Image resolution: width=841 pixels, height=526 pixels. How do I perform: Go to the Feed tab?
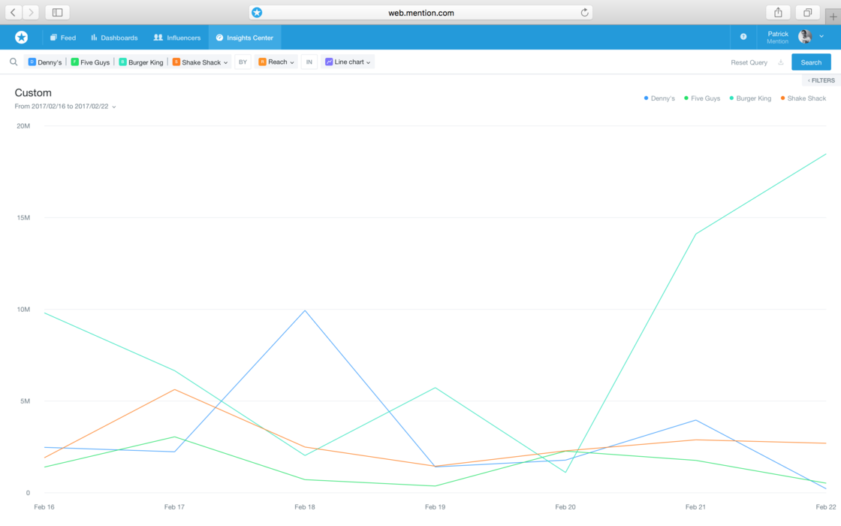pyautogui.click(x=63, y=38)
